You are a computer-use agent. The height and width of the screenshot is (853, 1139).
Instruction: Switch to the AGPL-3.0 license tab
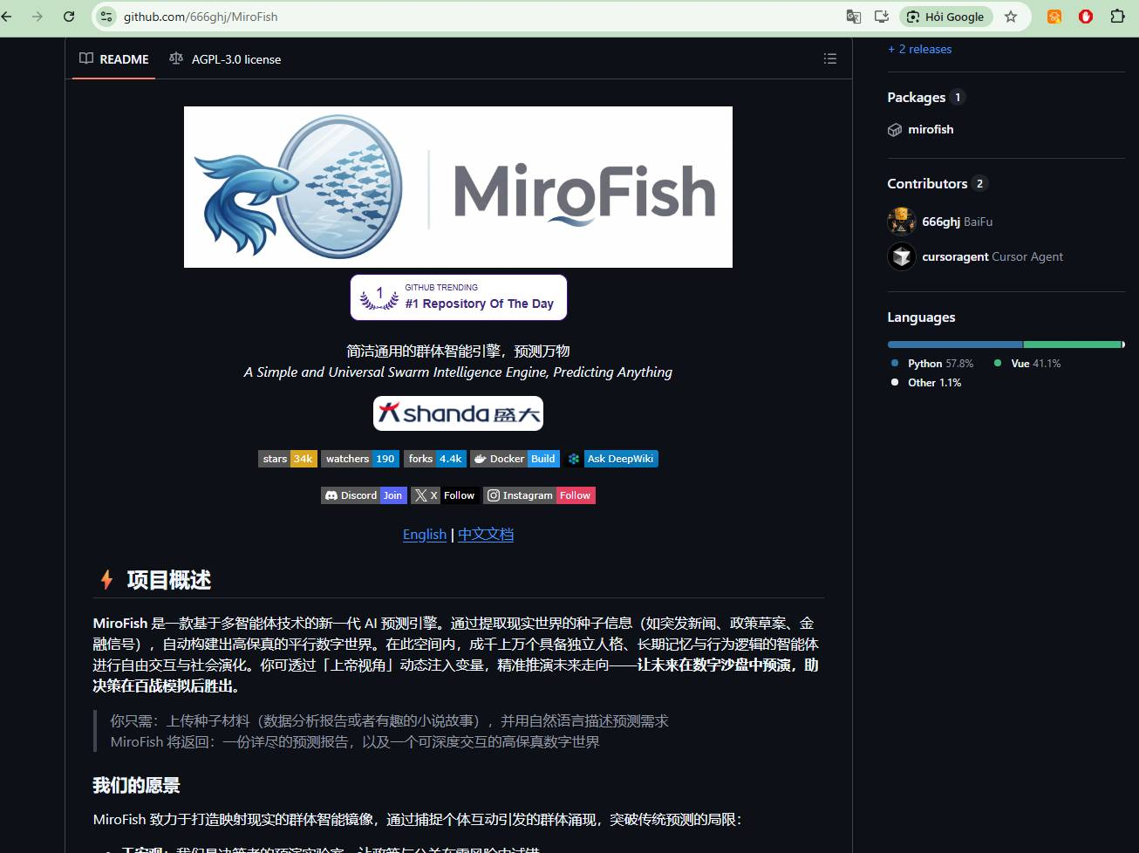click(x=225, y=59)
